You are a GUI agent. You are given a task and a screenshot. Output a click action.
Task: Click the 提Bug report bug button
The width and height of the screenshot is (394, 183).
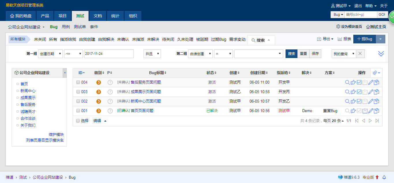(x=365, y=39)
